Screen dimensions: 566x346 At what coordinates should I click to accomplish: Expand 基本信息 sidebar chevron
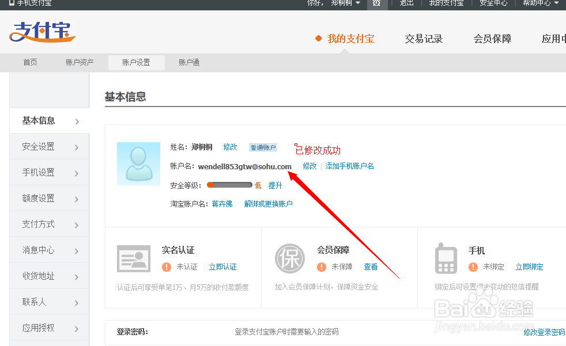click(x=77, y=122)
